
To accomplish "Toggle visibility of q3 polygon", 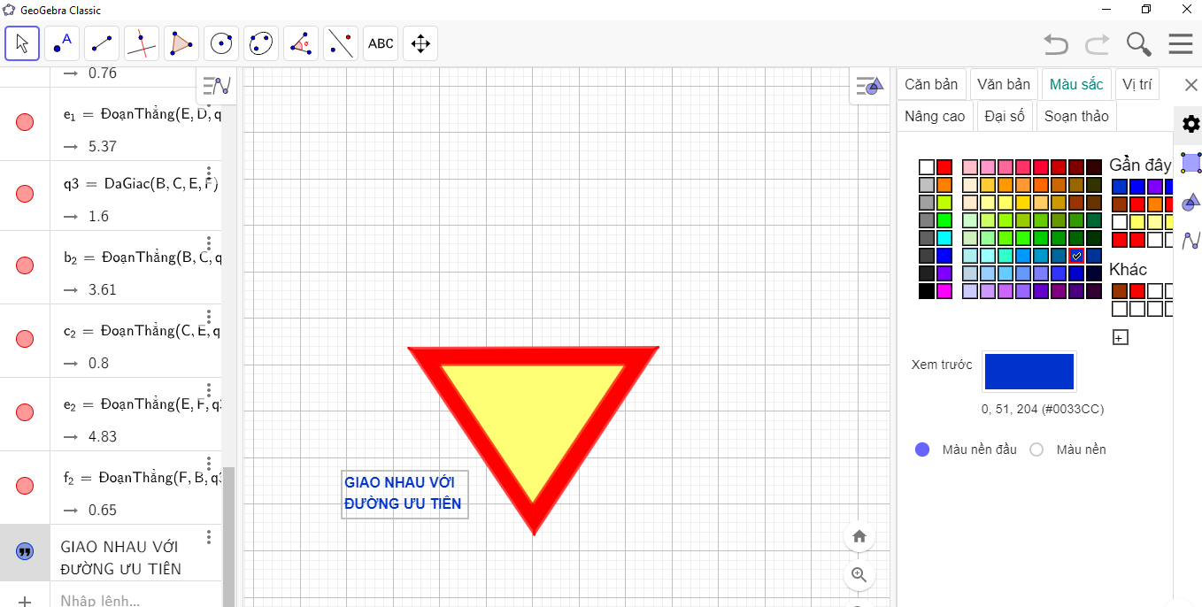I will click(x=25, y=196).
